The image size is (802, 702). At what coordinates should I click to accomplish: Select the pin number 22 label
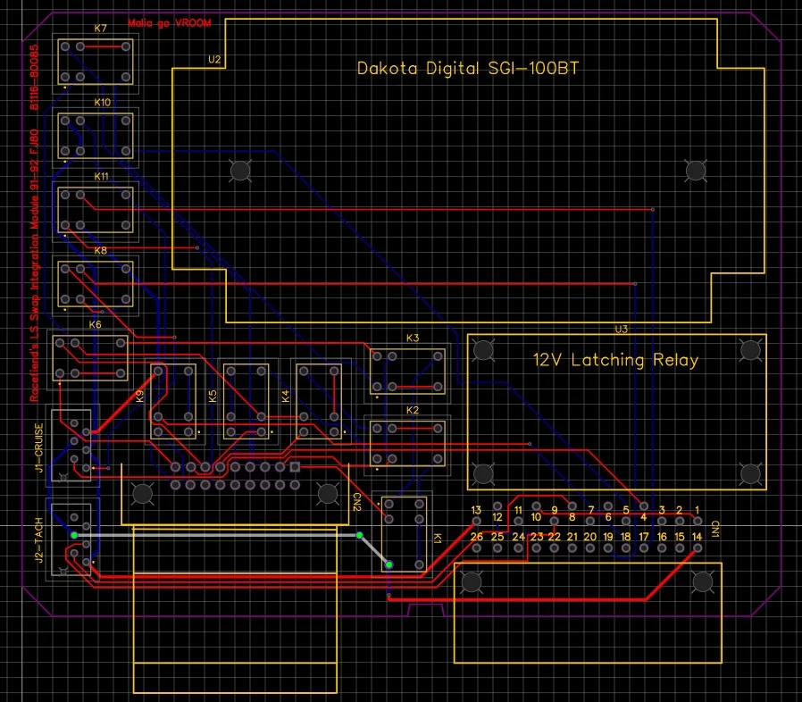[555, 537]
